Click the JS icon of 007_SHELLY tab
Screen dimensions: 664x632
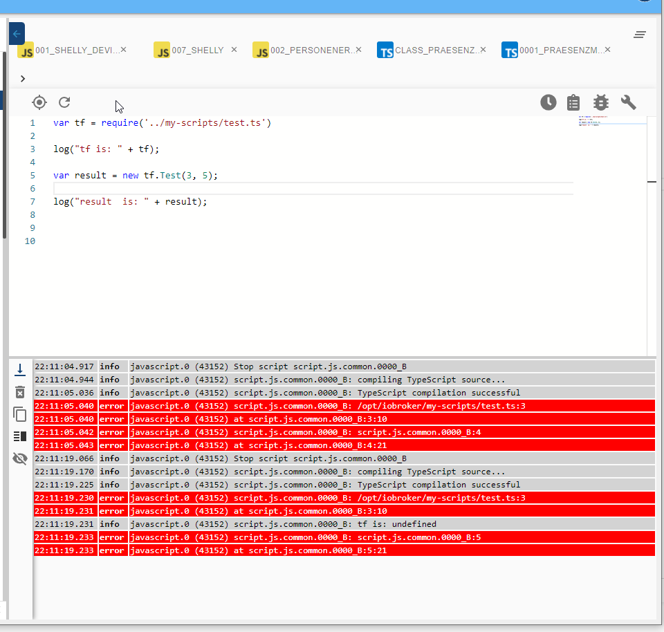point(162,50)
